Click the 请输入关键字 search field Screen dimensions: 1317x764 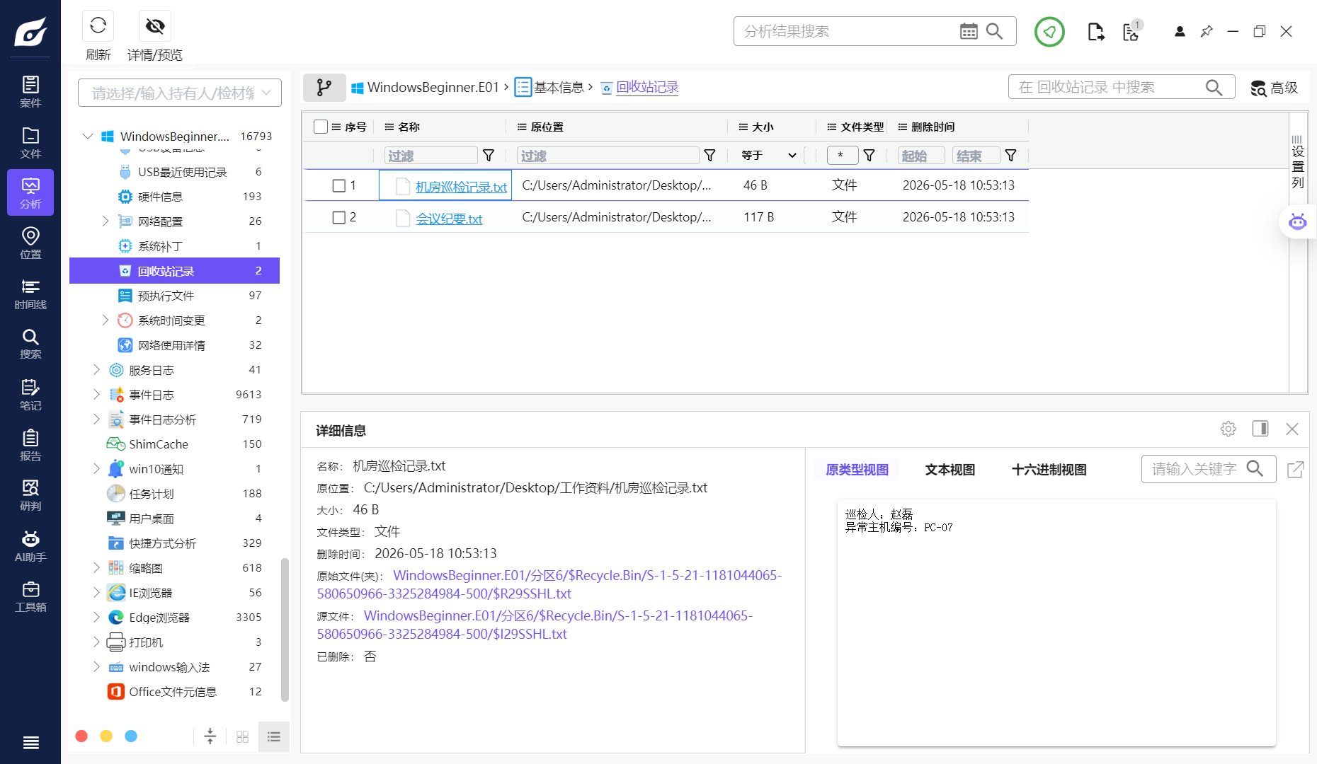pos(1208,469)
